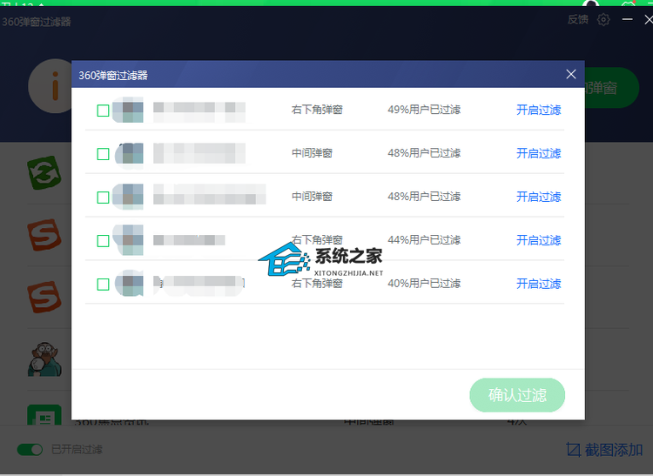Click the blurred app icon in 49% row
Viewport: 653px width, 476px height.
tap(128, 110)
